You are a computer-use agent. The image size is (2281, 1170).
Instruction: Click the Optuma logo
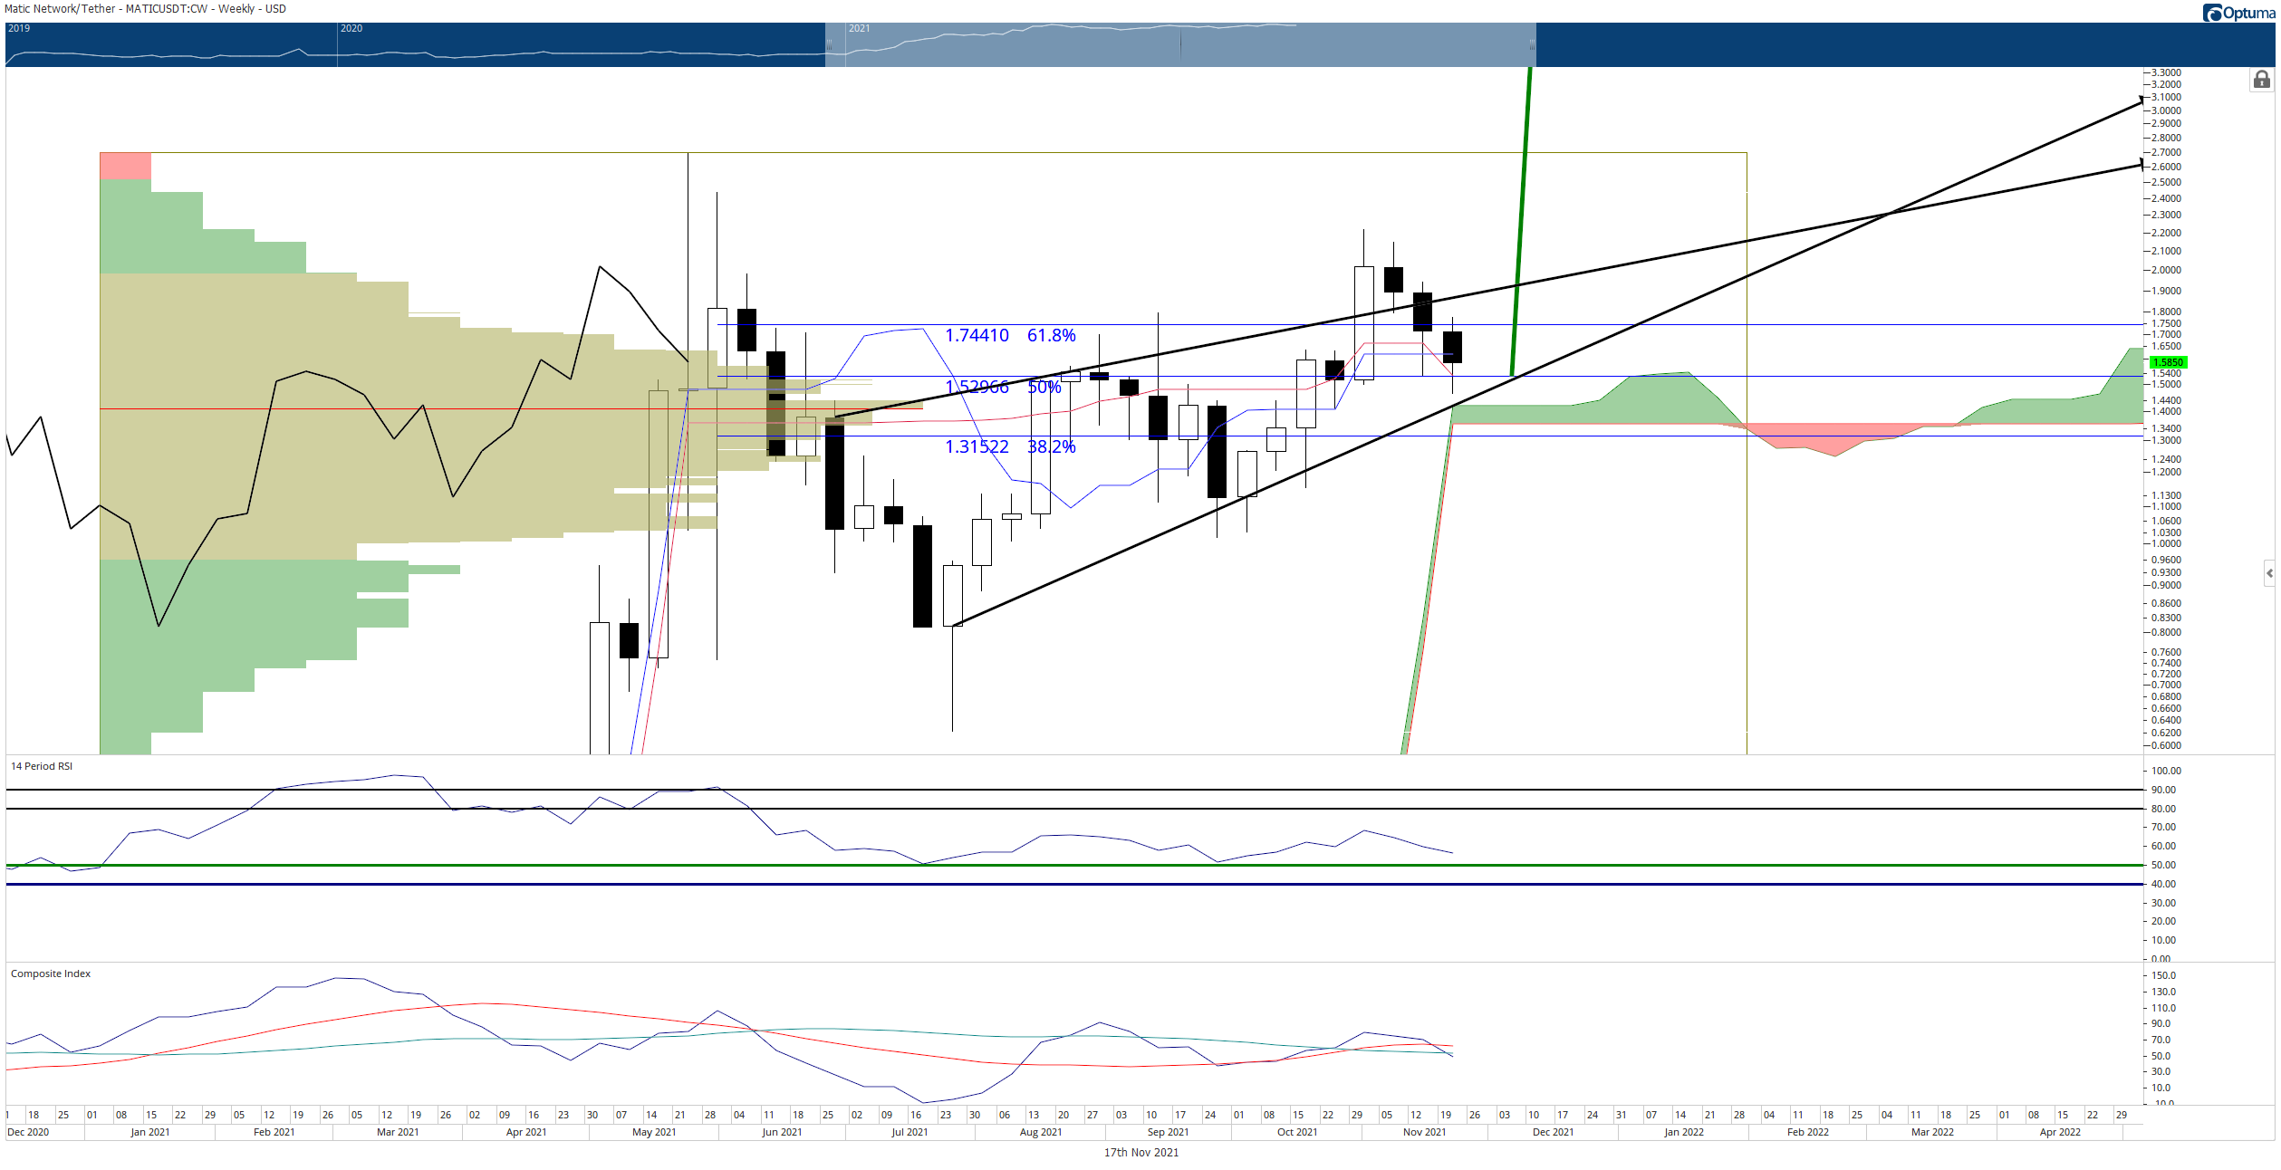[2238, 13]
